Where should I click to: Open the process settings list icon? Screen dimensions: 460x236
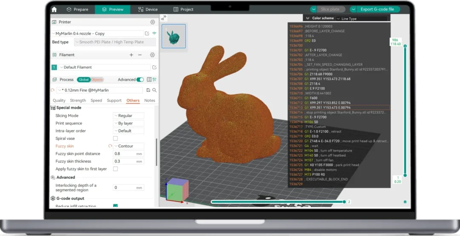click(x=149, y=80)
